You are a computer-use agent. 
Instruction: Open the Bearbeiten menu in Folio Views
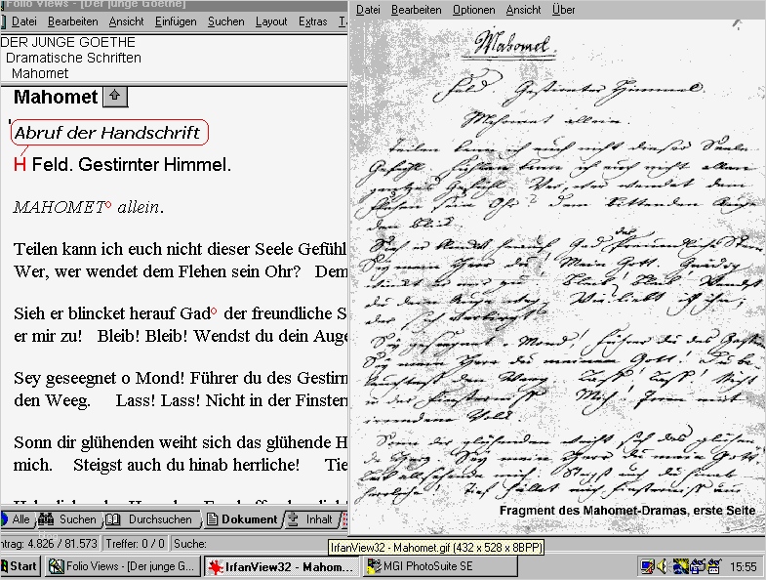coord(73,21)
